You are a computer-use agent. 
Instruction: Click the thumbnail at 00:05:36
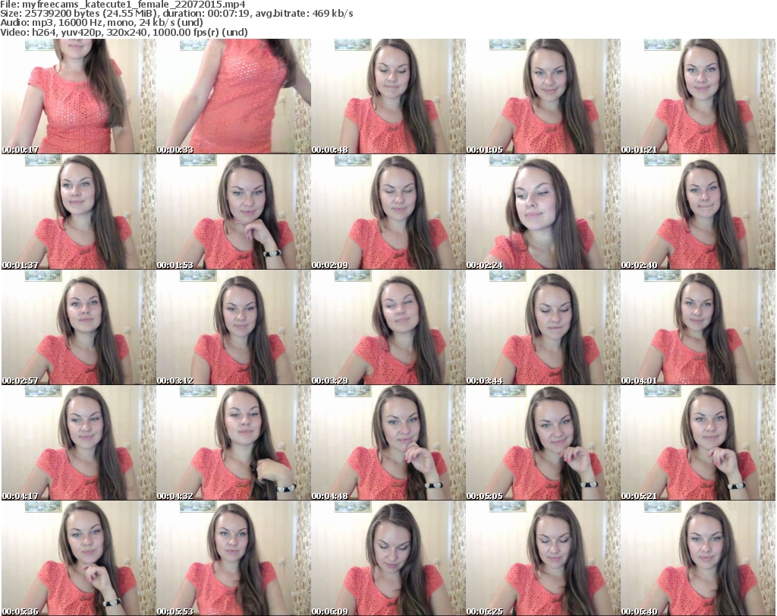78,558
